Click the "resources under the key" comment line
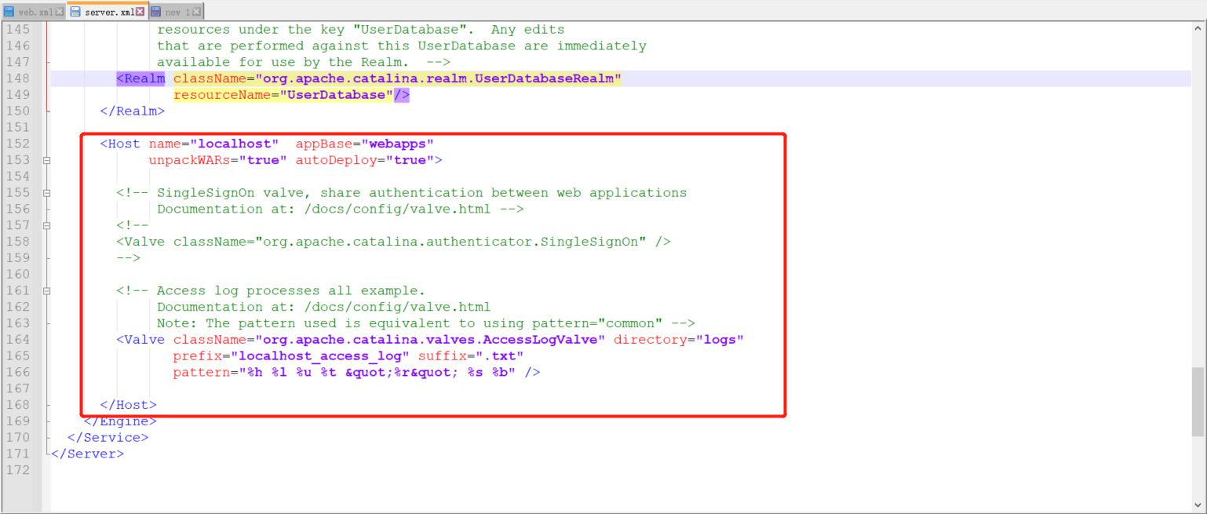1207x514 pixels. tap(361, 30)
